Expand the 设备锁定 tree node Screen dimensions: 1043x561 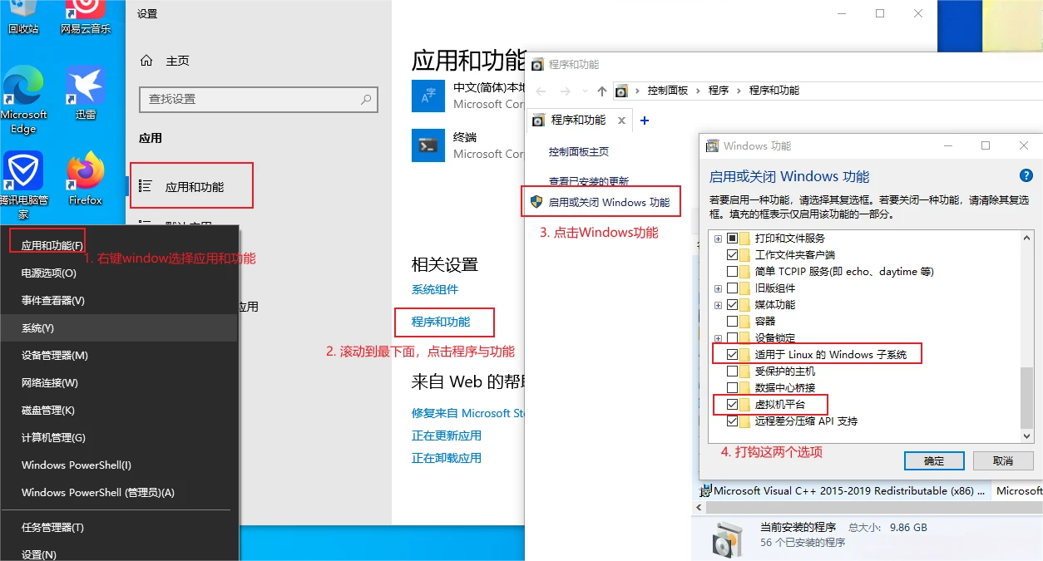[x=719, y=338]
